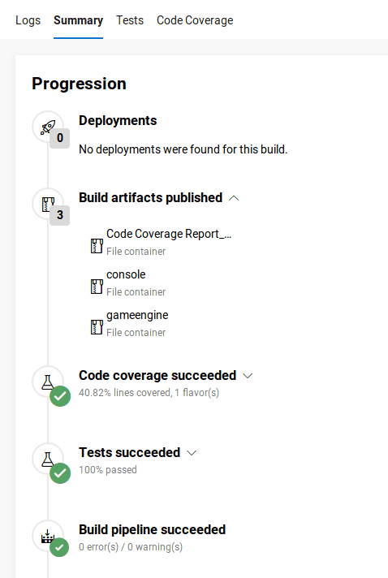
Task: Open the gameengine artifact link
Action: point(137,316)
